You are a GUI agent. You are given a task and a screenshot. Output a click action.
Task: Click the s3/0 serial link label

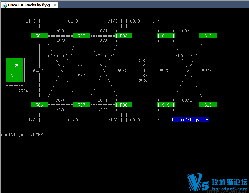point(60,110)
